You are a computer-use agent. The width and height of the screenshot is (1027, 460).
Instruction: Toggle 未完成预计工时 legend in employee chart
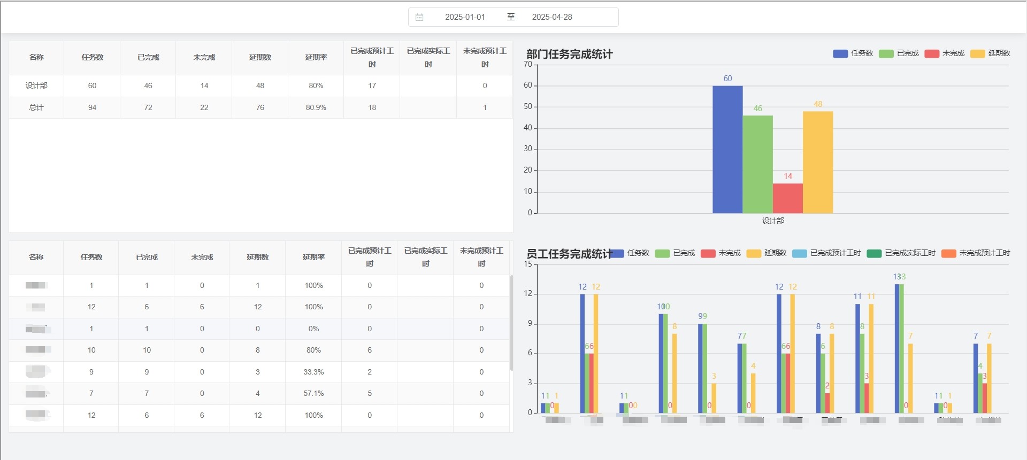click(x=976, y=253)
